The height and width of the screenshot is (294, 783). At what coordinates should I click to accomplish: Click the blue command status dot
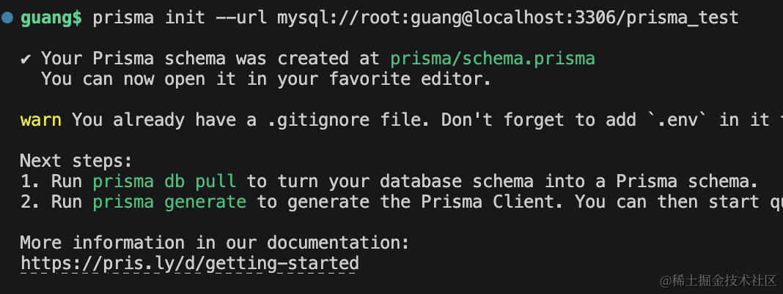tap(7, 18)
